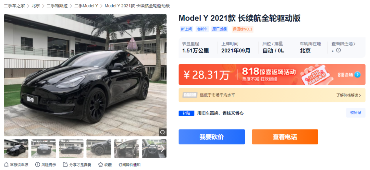
Task: Open the 北京 breadcrumb link
Action: (36, 6)
